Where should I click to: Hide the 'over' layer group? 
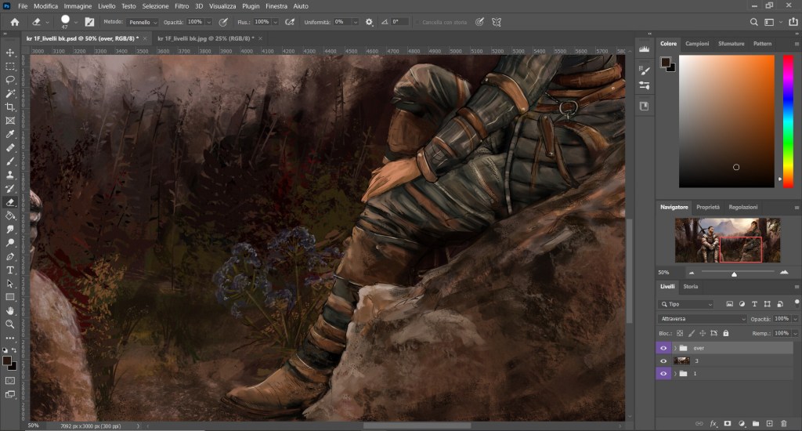click(x=664, y=347)
